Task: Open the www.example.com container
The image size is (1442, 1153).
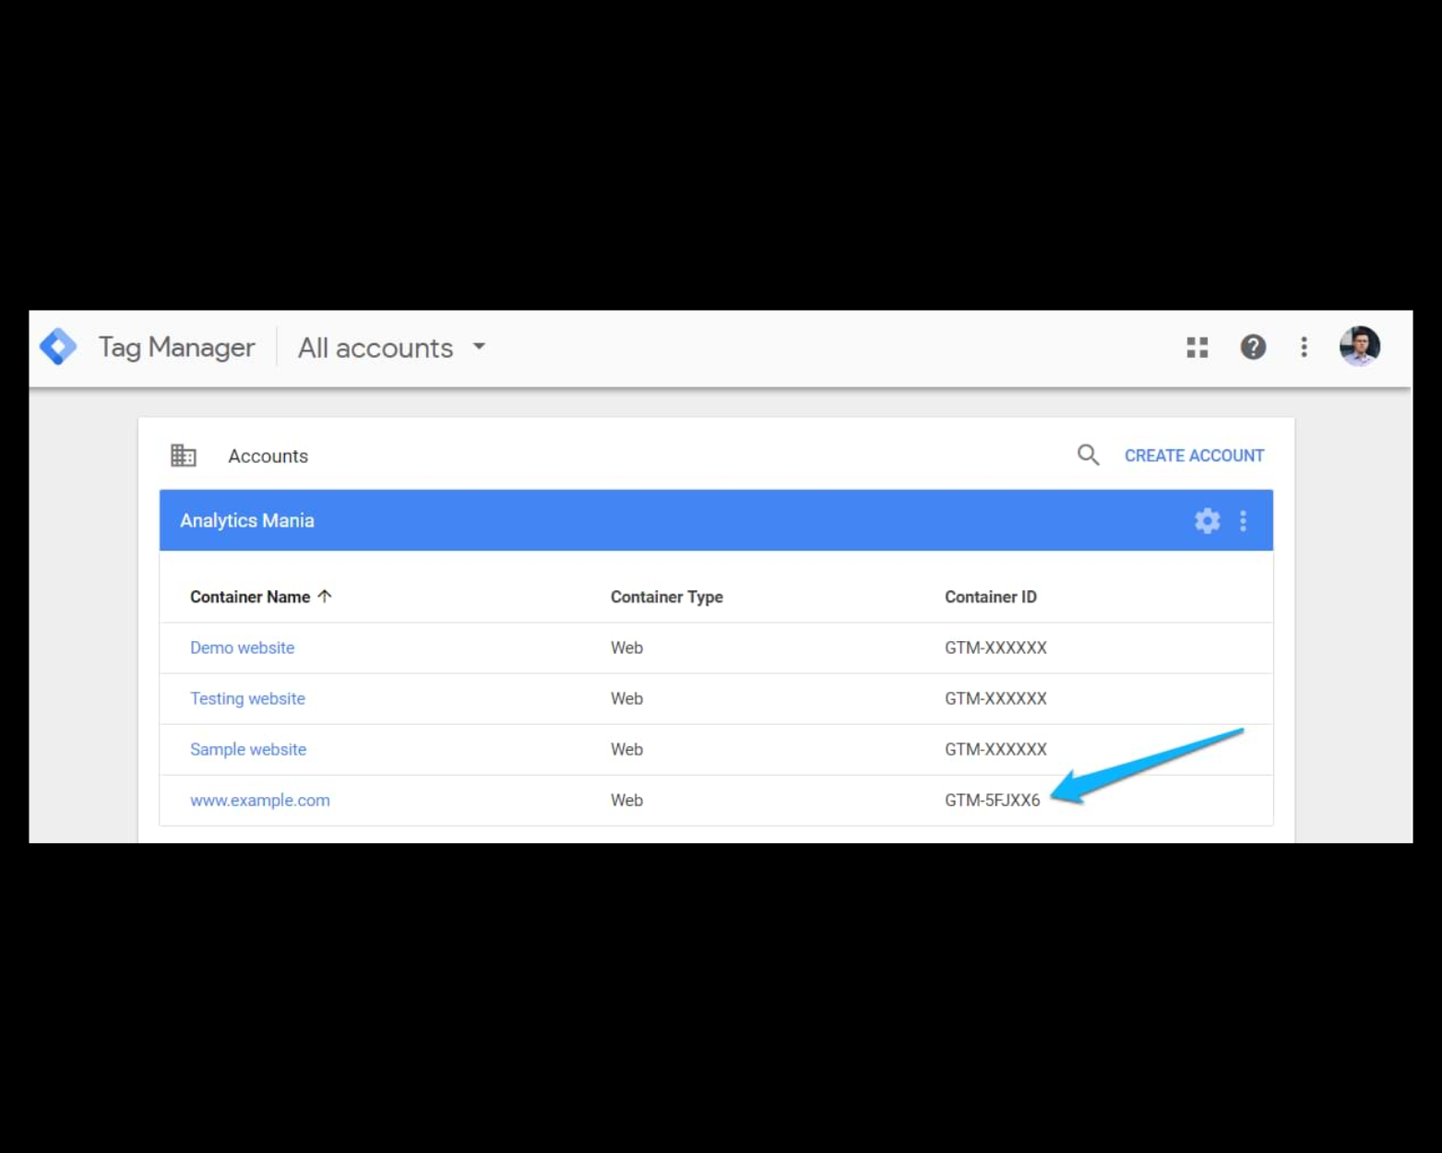Action: tap(259, 800)
